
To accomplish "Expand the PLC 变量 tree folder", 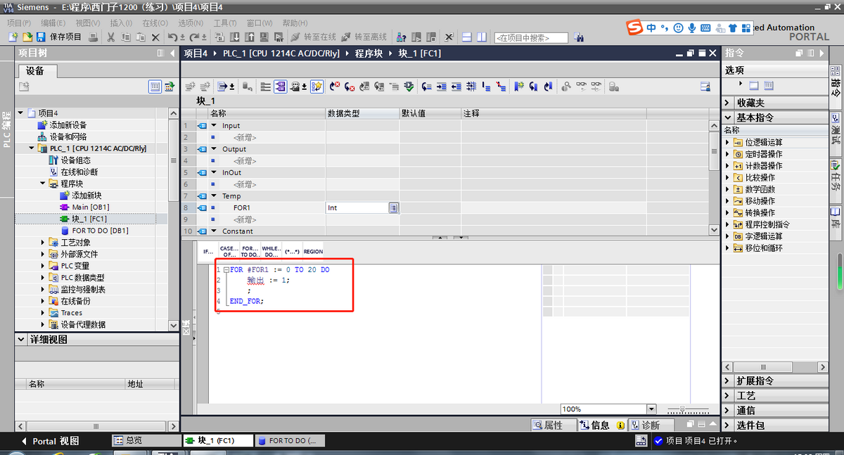I will pyautogui.click(x=44, y=266).
